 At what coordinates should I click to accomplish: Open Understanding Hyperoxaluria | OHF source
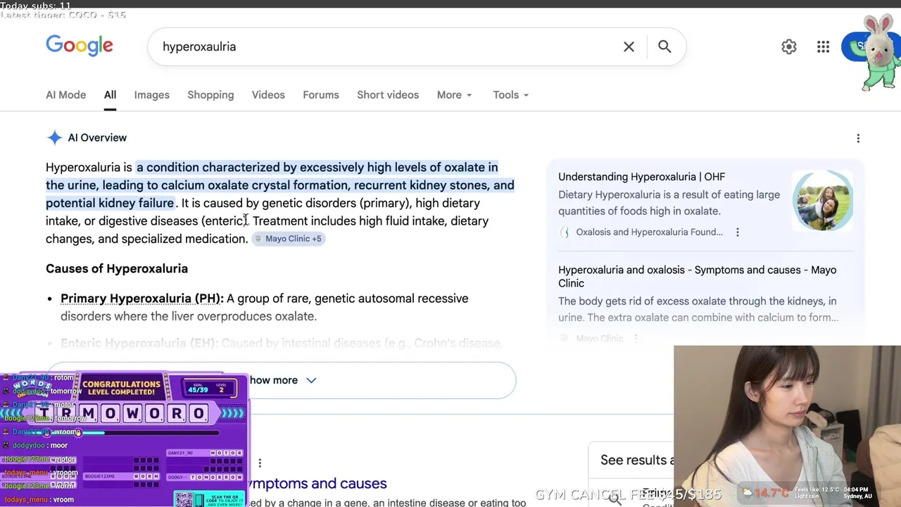641,177
